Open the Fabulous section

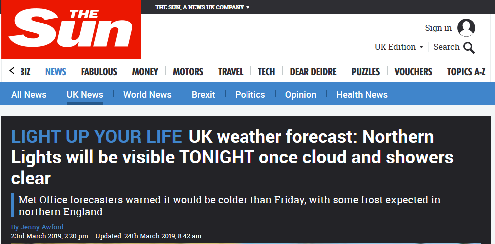pos(99,72)
